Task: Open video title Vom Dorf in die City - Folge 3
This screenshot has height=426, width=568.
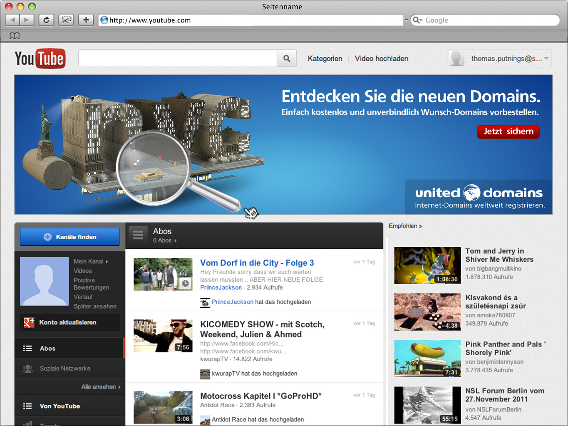Action: [257, 263]
